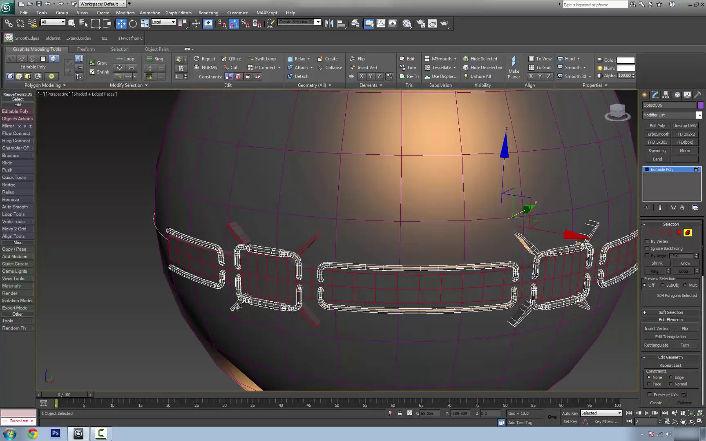
Task: Enable the By Vertex checkbox
Action: pyautogui.click(x=647, y=241)
